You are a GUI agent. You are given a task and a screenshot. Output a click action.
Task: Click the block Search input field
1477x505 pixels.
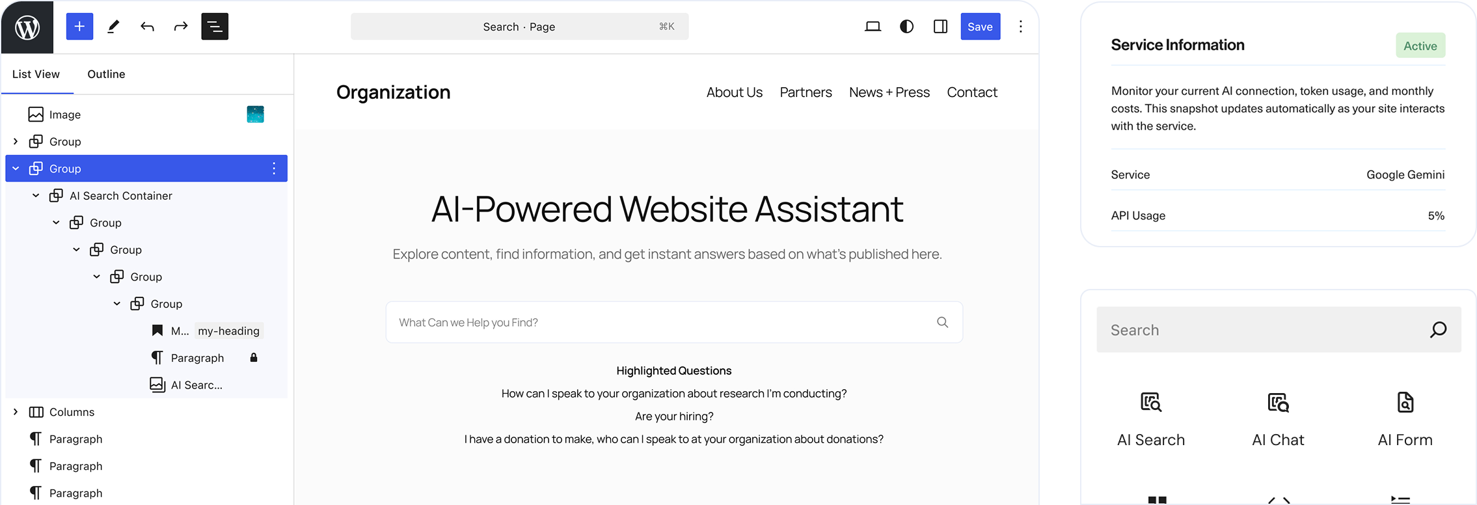pos(1279,330)
